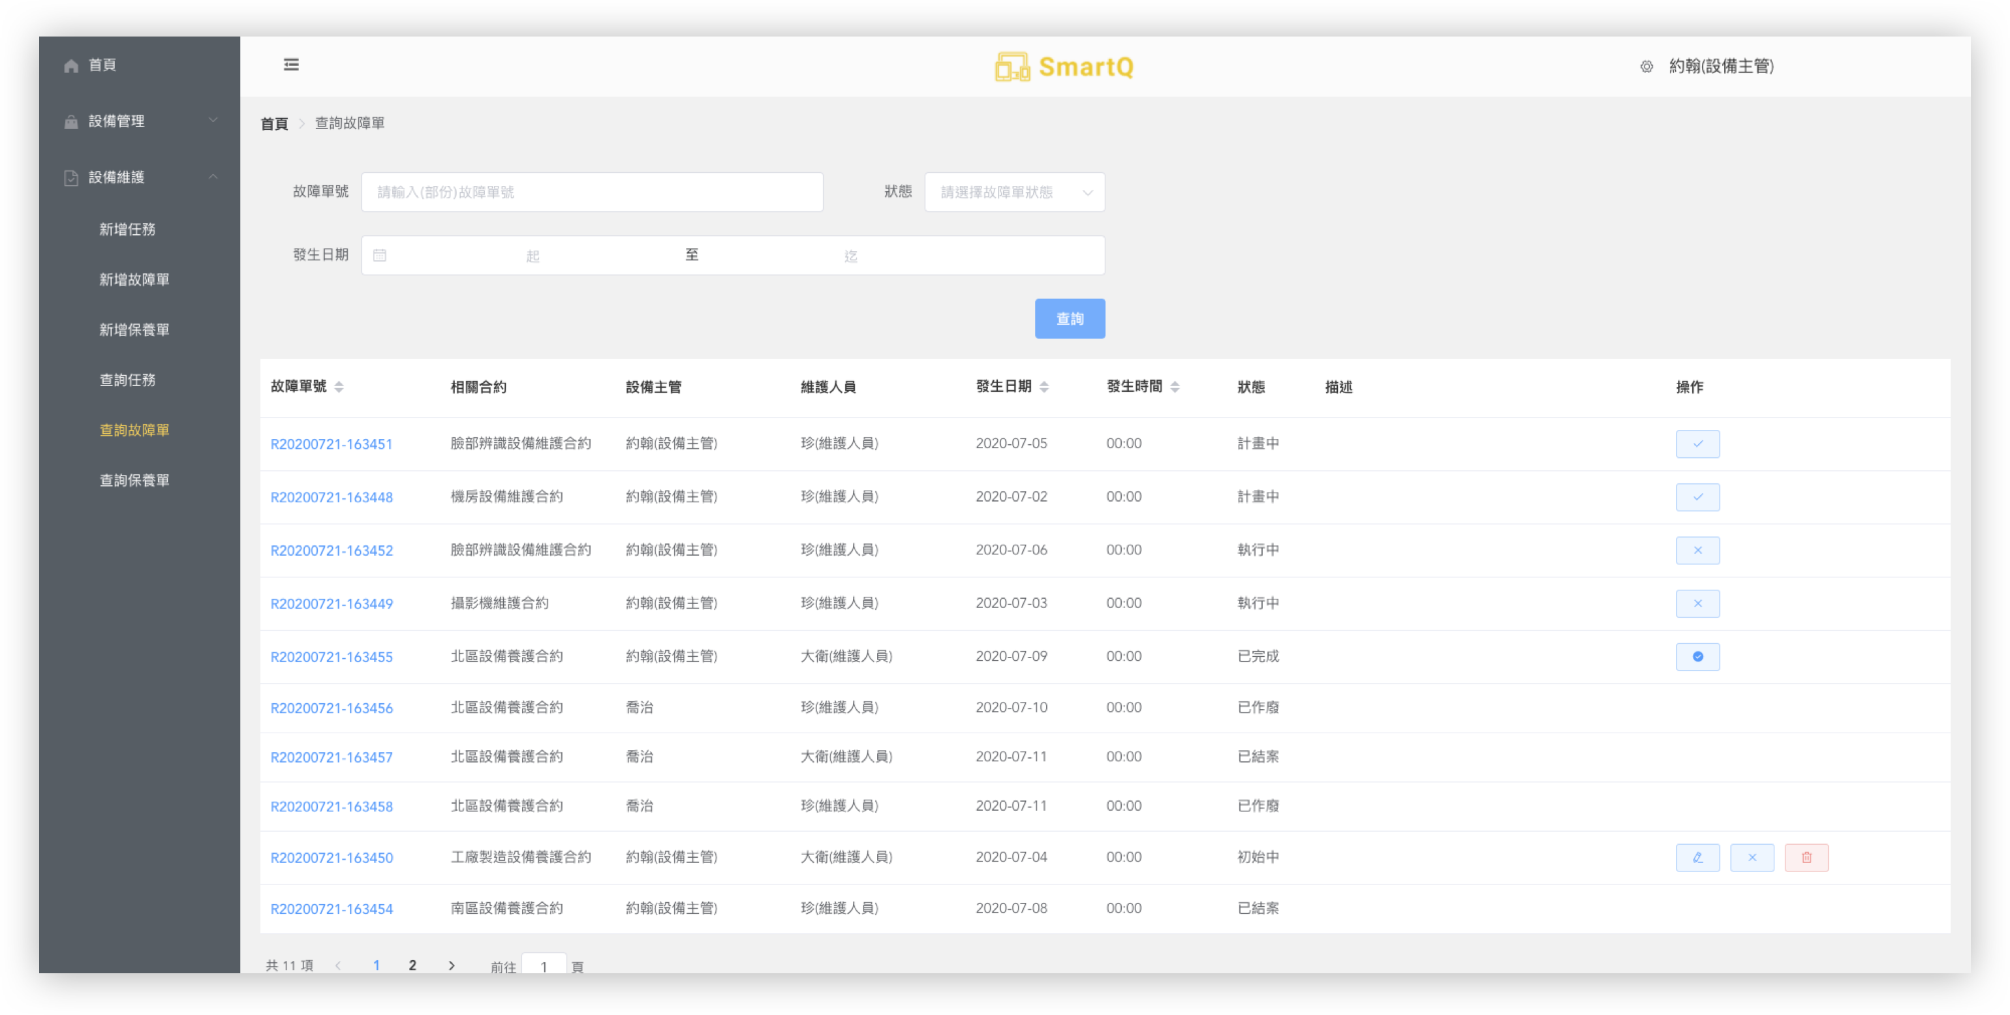
Task: Click the X action for R20200721-163452
Action: pyautogui.click(x=1697, y=550)
